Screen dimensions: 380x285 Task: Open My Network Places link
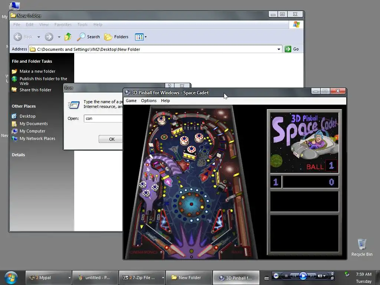point(37,139)
